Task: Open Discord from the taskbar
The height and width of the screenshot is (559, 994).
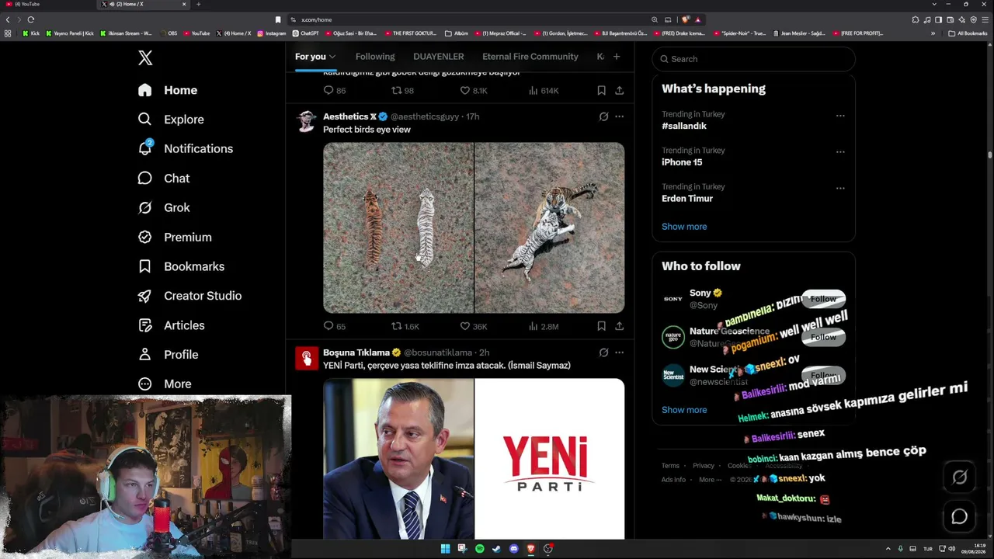Action: point(513,549)
